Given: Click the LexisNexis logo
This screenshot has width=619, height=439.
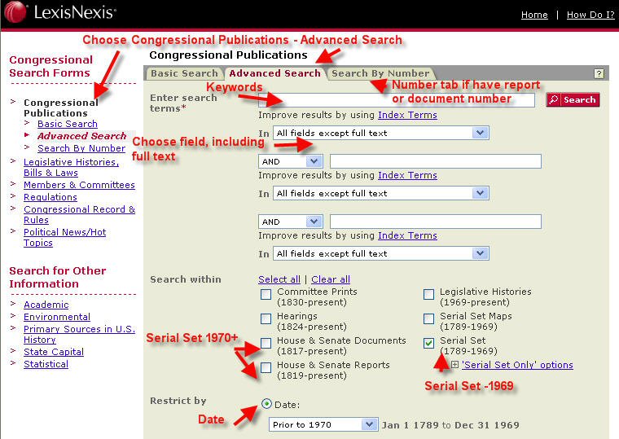Looking at the screenshot, I should tap(63, 14).
